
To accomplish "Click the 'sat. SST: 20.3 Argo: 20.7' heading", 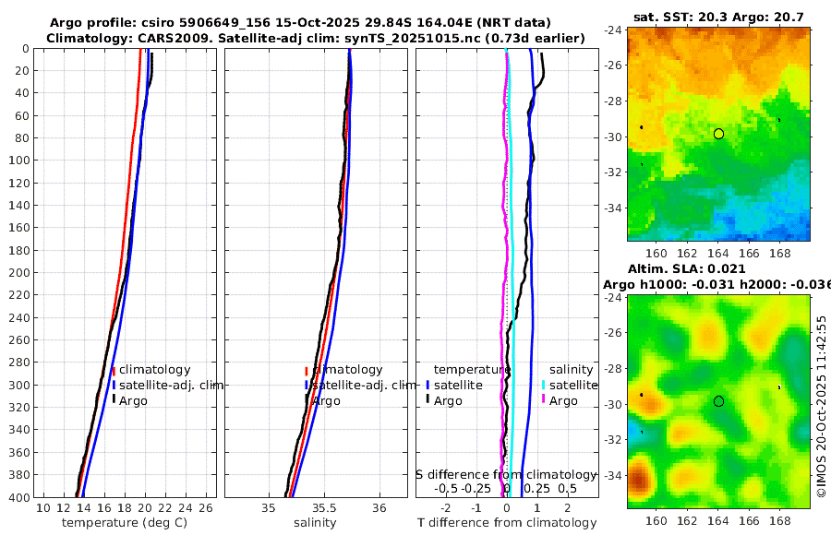I will (x=718, y=17).
